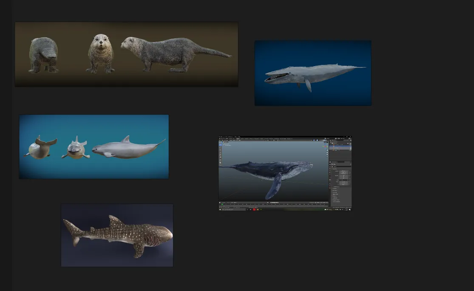Click the humpback whale's long pectoral fin
Viewport: 474px width, 291px height.
(x=274, y=187)
